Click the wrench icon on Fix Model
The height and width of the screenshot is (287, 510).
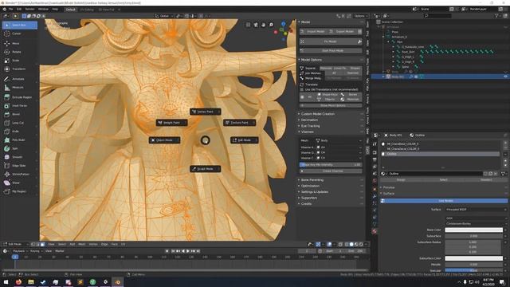tap(359, 41)
